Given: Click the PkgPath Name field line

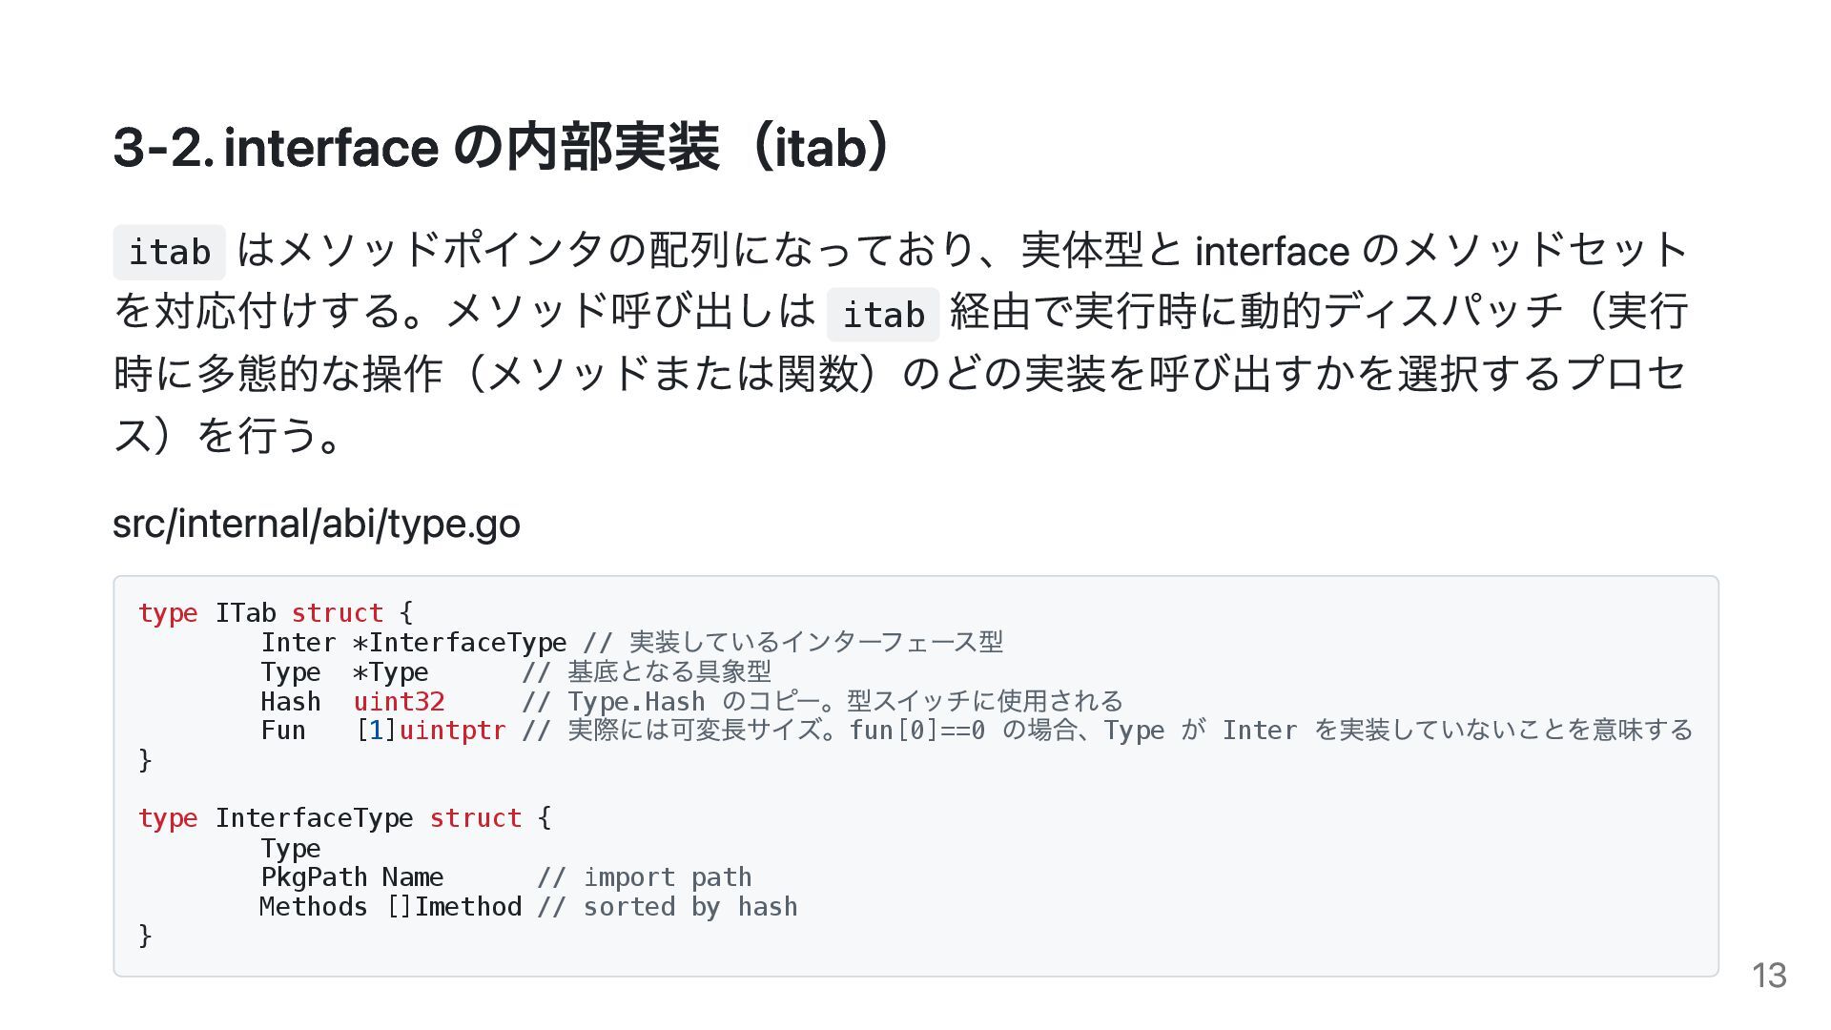Looking at the screenshot, I should point(352,877).
